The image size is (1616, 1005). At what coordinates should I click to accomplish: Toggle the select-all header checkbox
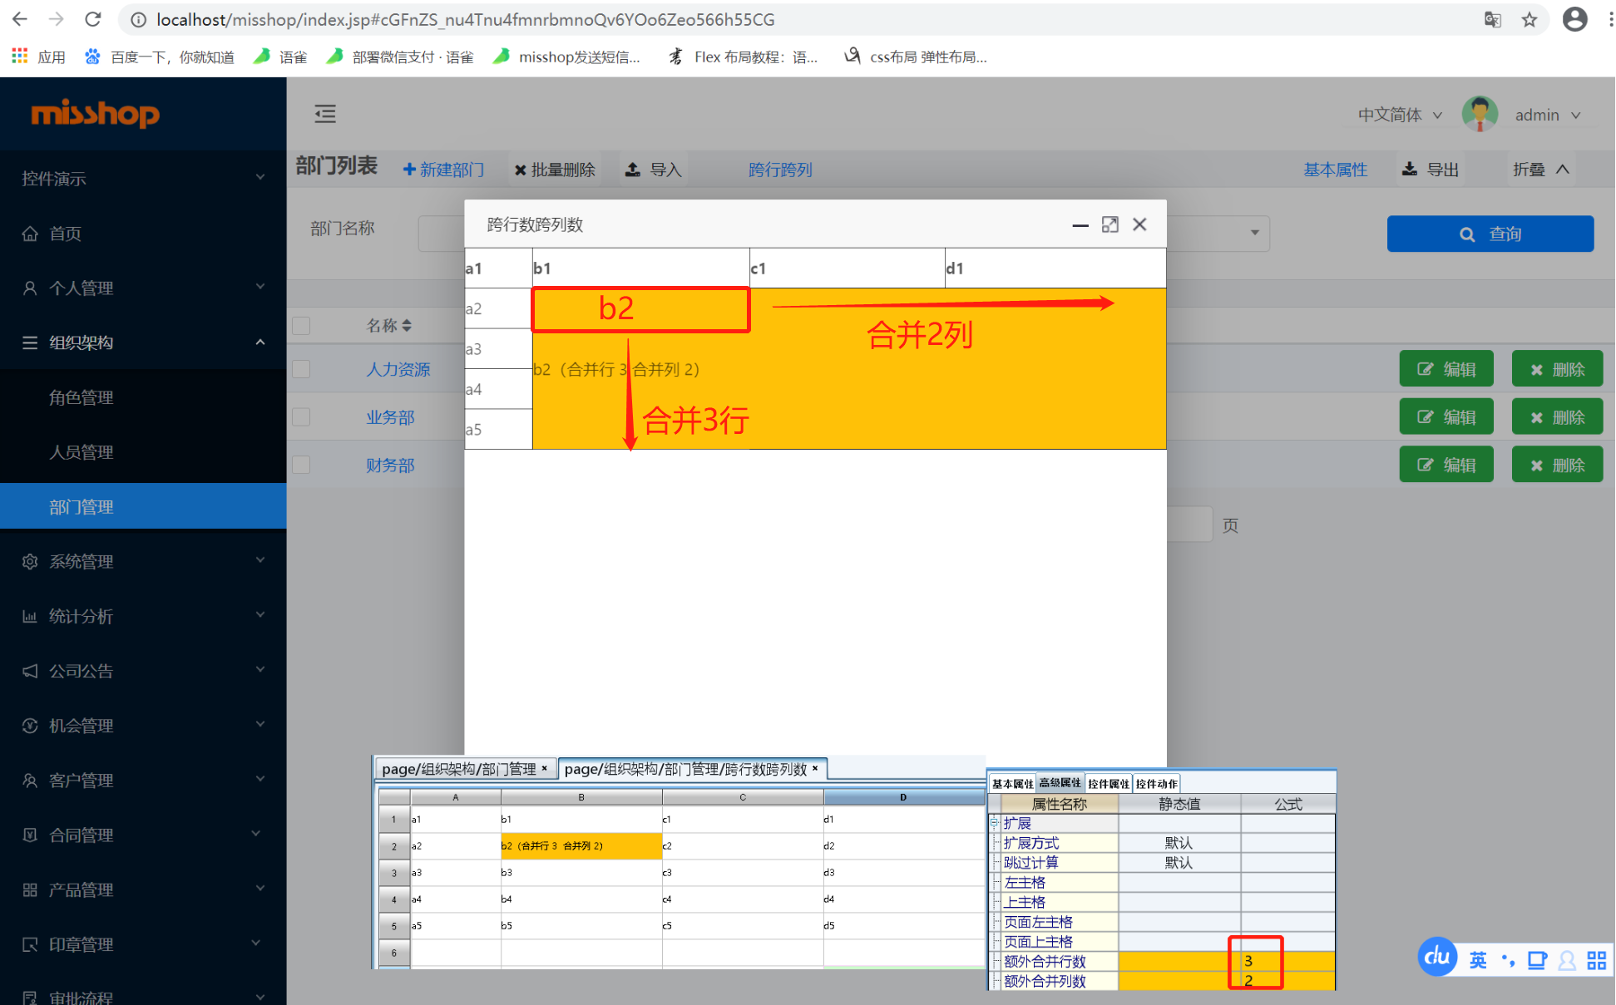[301, 325]
